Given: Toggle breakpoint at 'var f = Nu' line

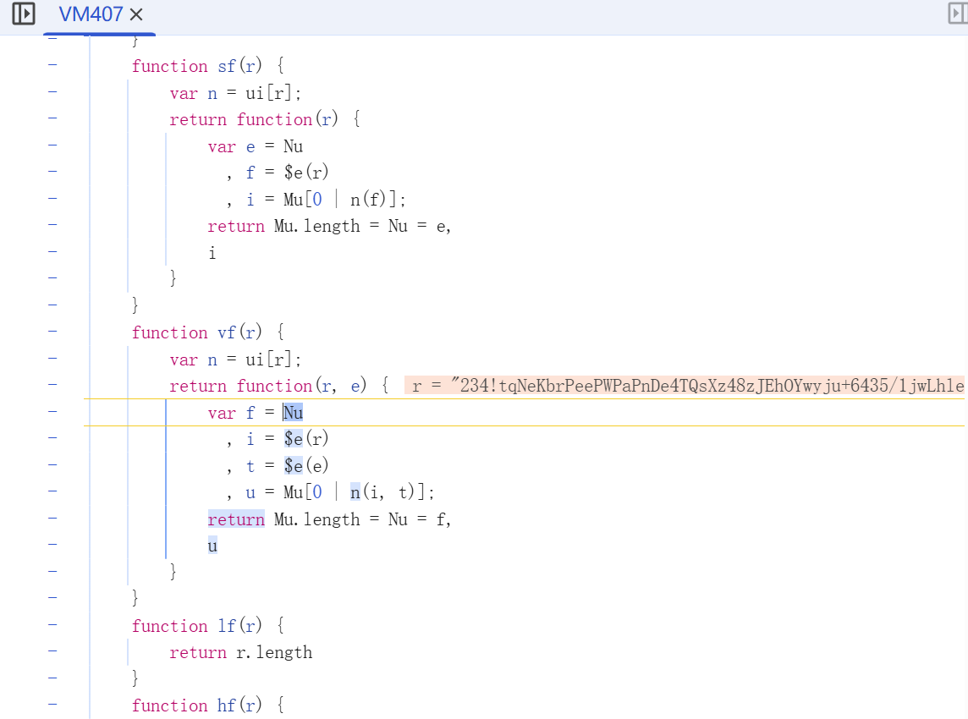Looking at the screenshot, I should pyautogui.click(x=52, y=412).
